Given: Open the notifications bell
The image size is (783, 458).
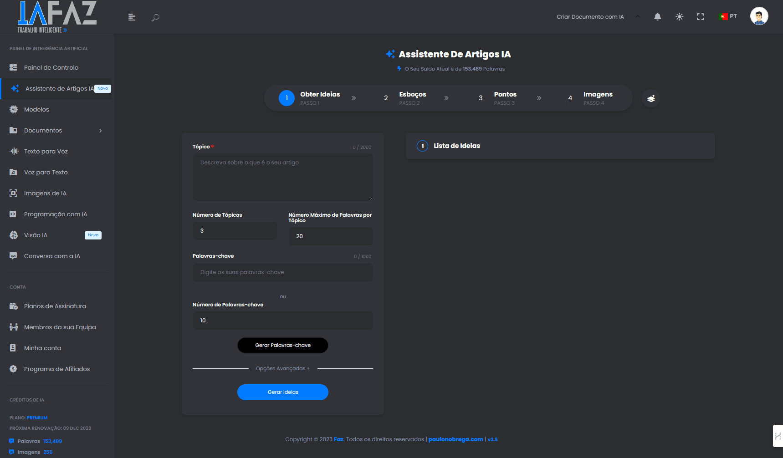Looking at the screenshot, I should pos(657,17).
